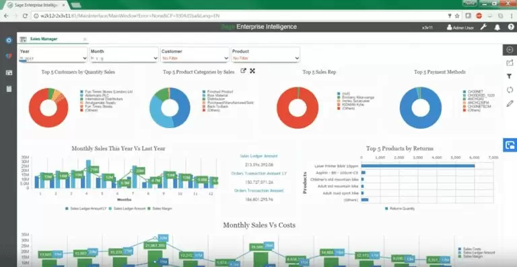Screen dimensions: 517x267
Task: Select the Sales Manager tab
Action: 44,39
